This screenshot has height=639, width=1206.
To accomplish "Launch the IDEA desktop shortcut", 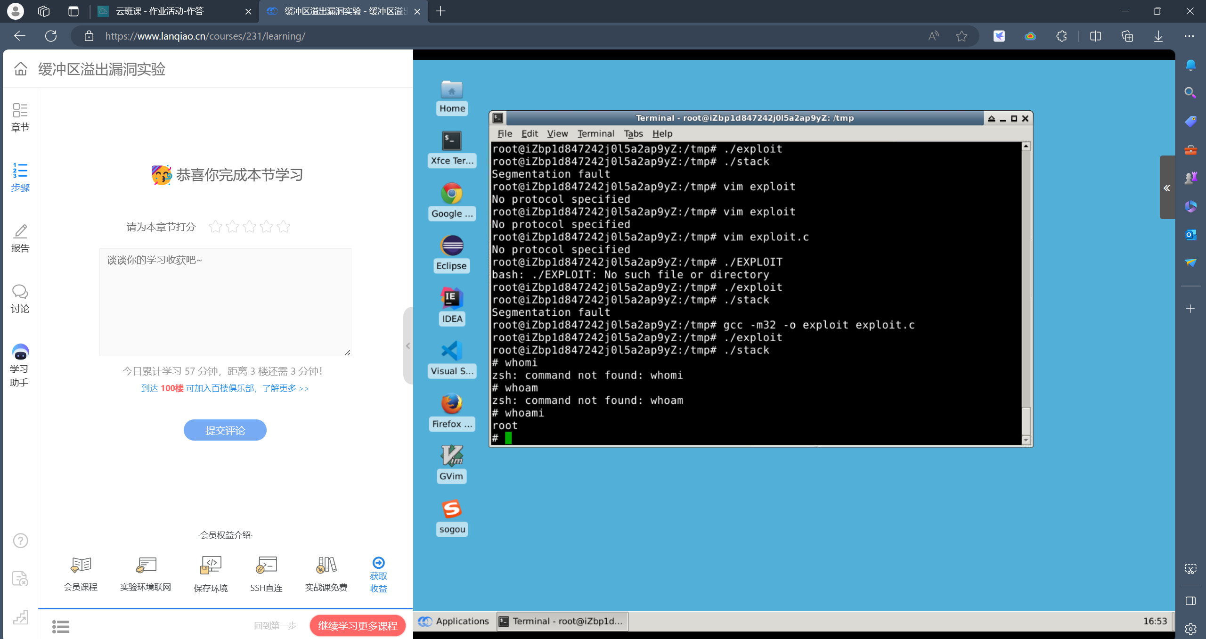I will click(451, 299).
